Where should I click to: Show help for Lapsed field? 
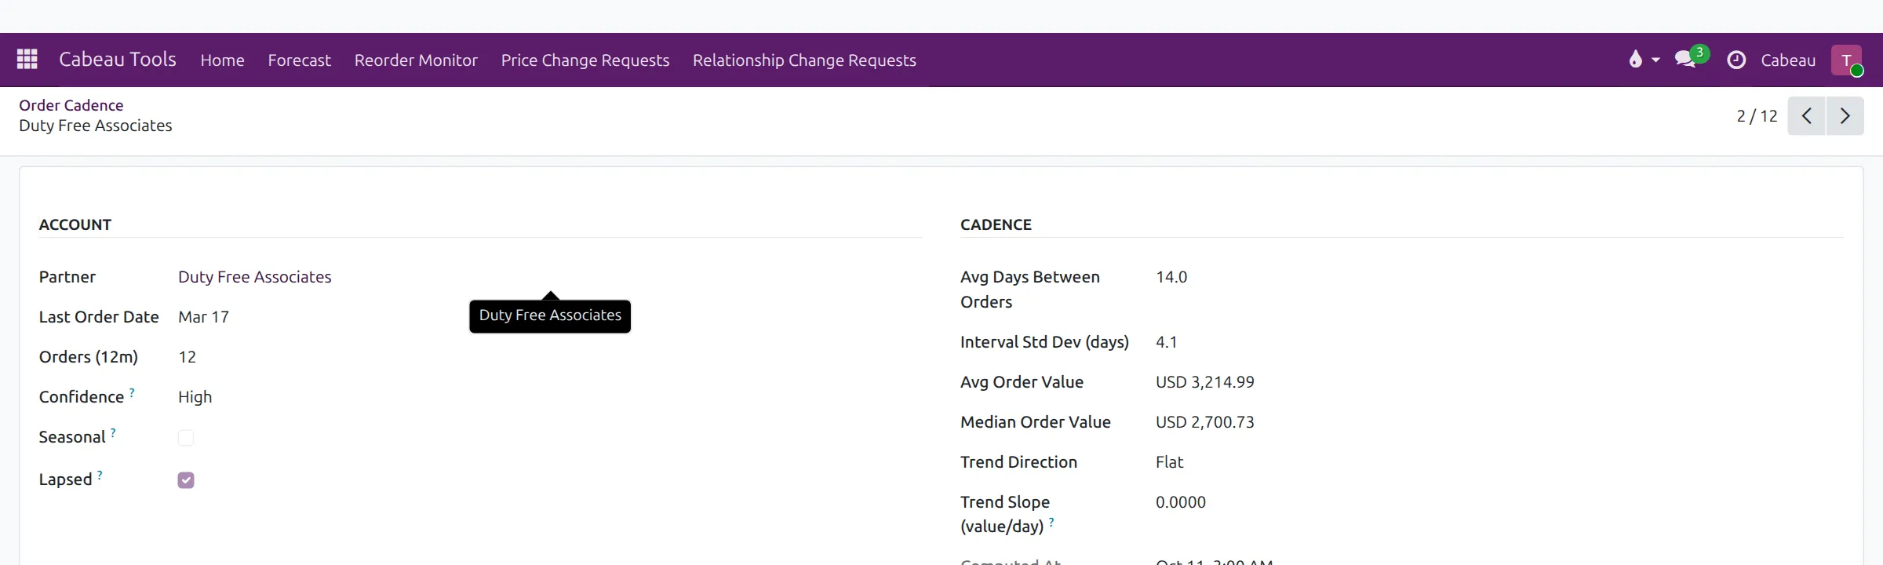(100, 474)
